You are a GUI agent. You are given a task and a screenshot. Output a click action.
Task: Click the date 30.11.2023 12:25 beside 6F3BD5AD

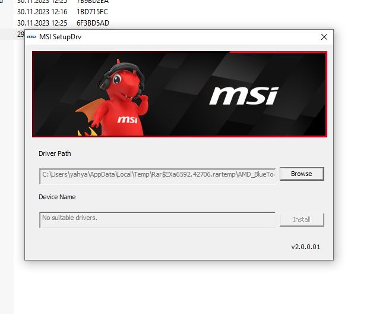pyautogui.click(x=42, y=23)
